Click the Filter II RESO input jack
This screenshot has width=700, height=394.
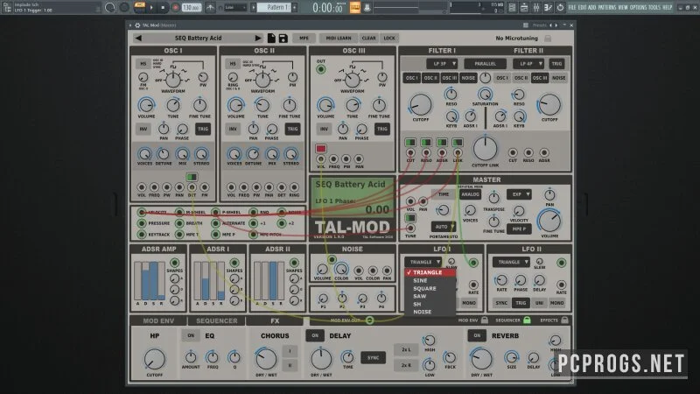click(x=528, y=152)
